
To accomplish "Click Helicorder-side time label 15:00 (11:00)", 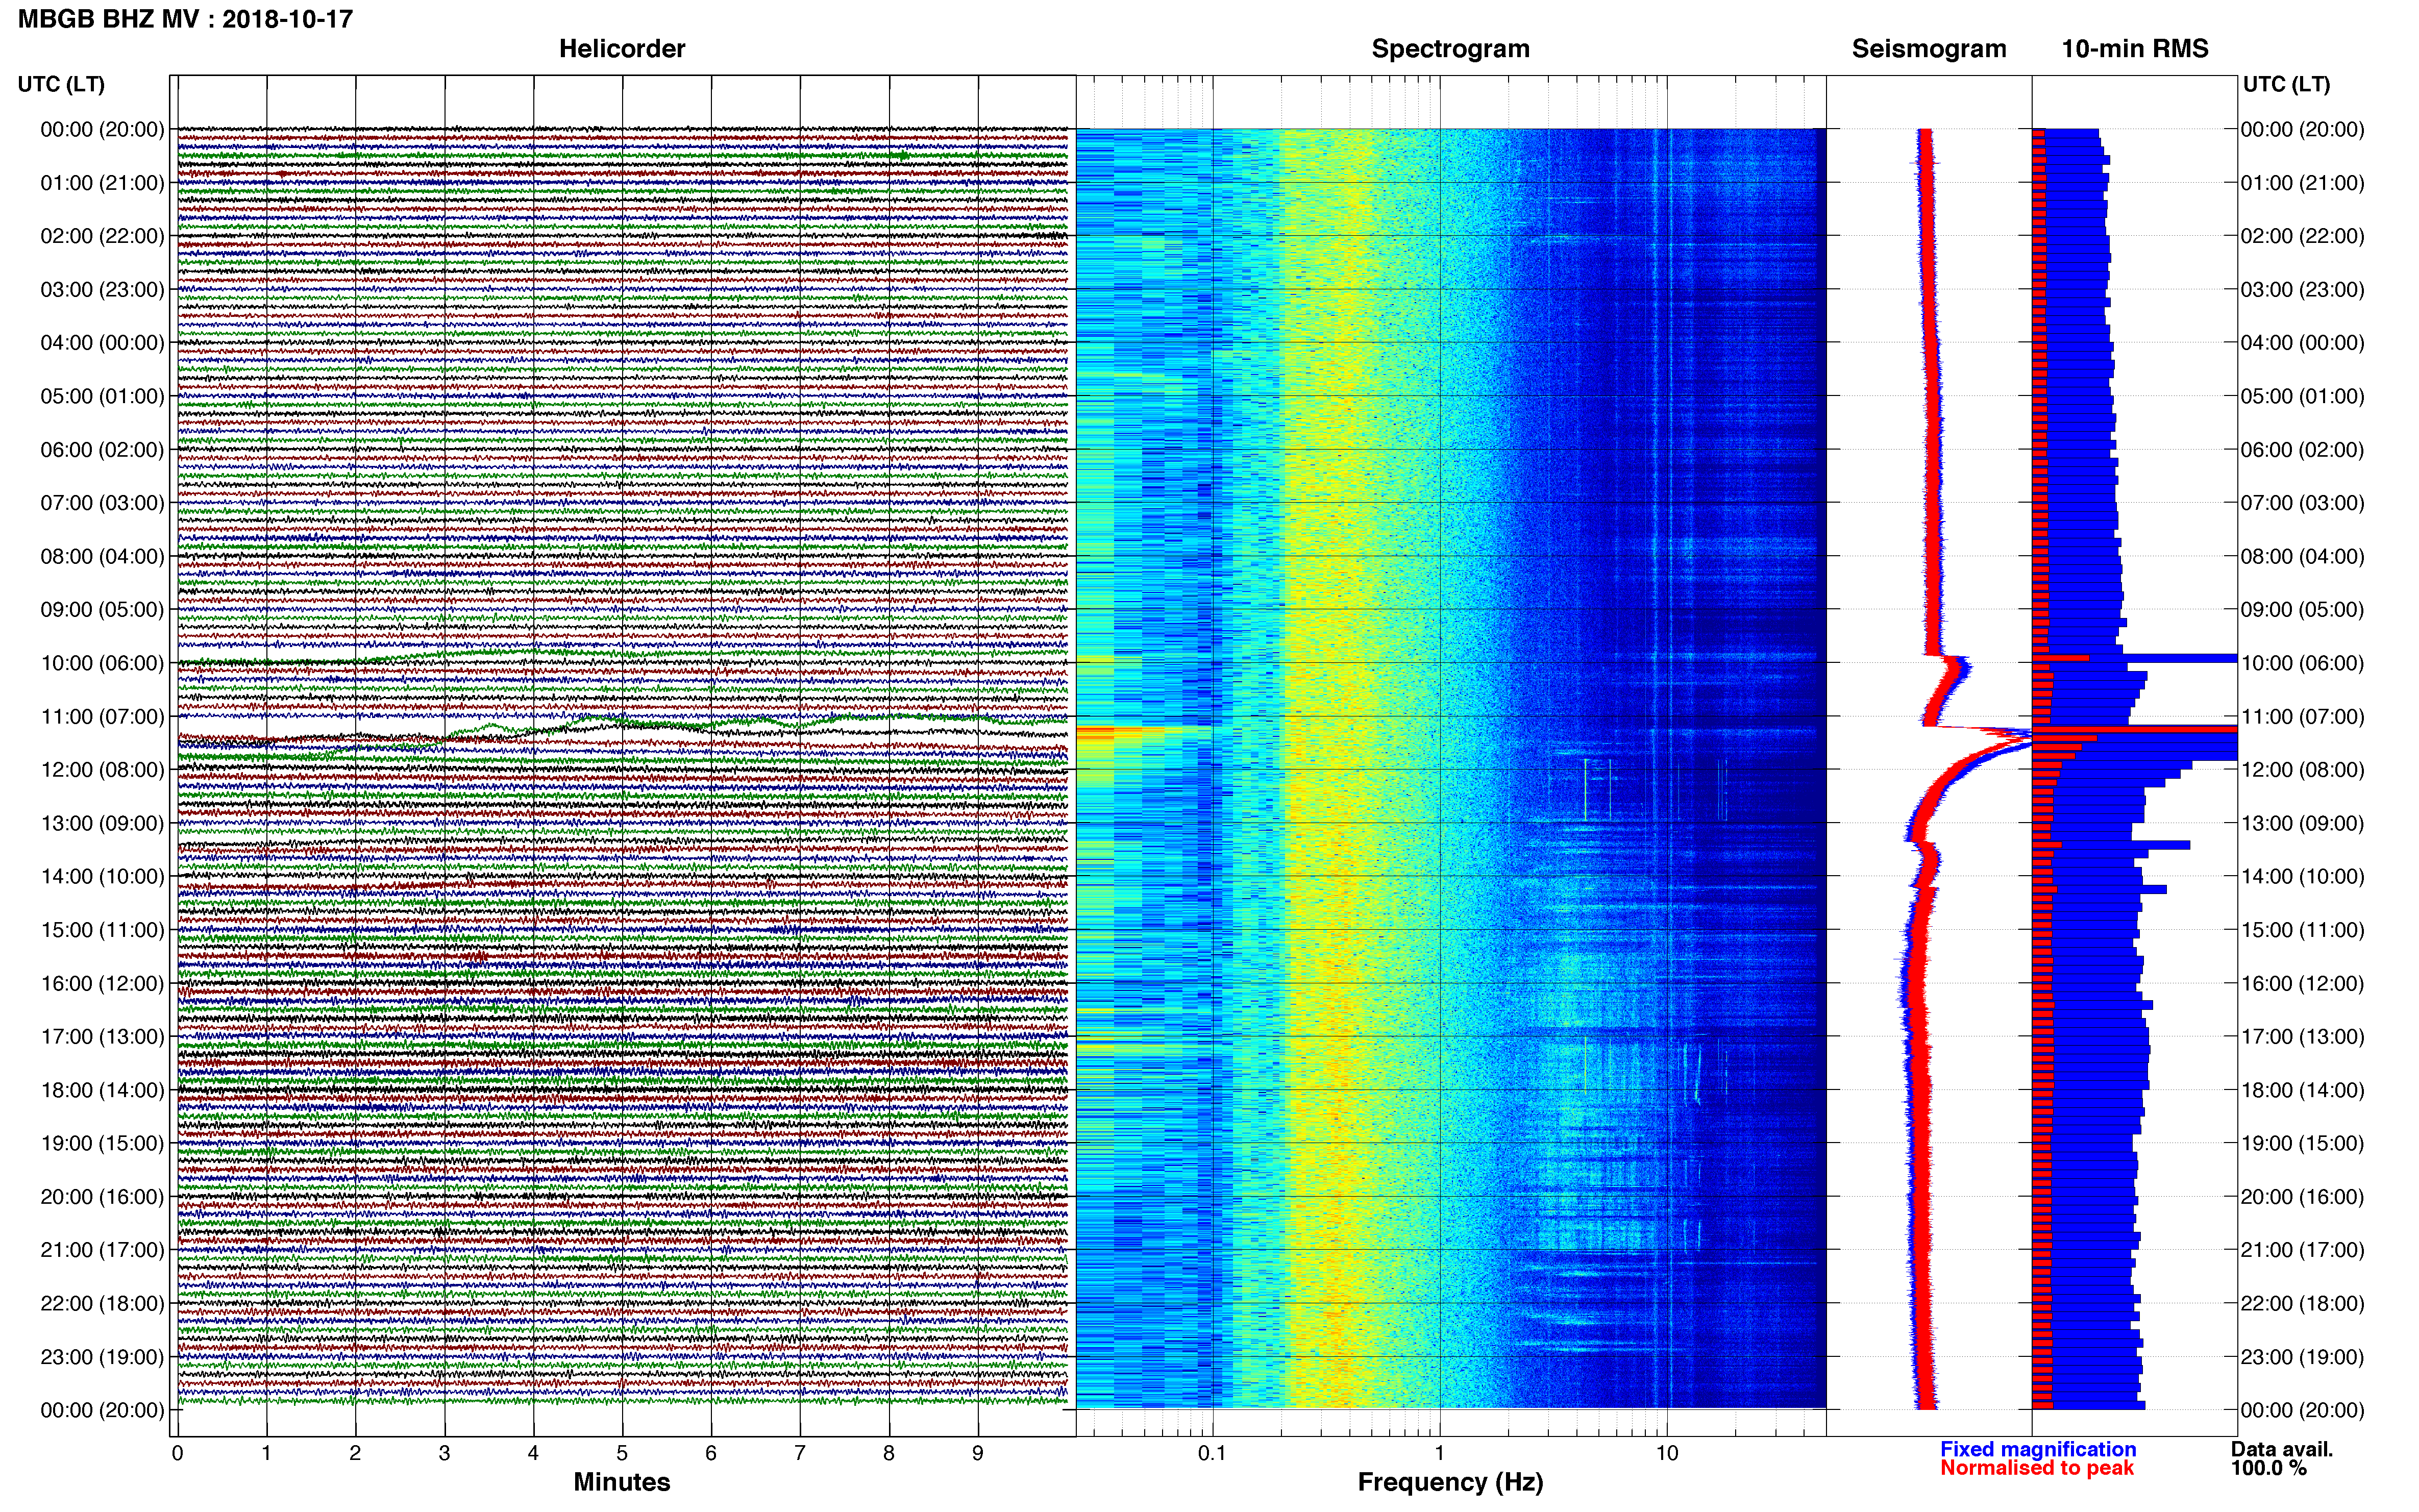I will click(x=102, y=930).
